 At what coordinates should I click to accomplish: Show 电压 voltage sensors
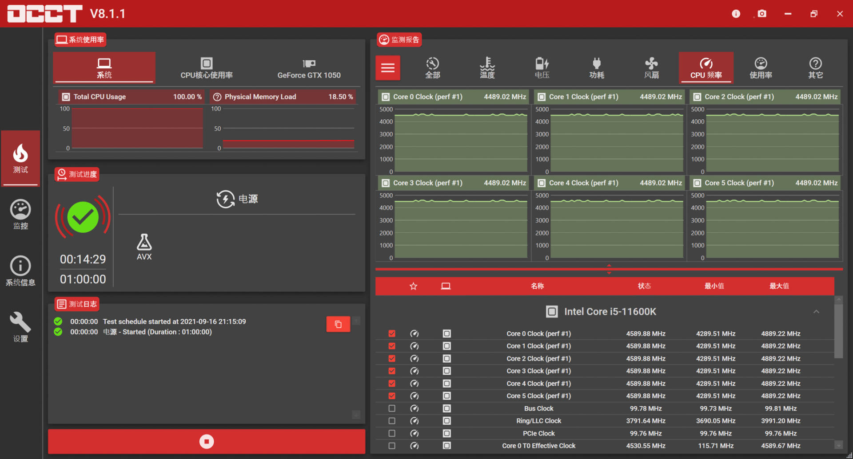[542, 68]
